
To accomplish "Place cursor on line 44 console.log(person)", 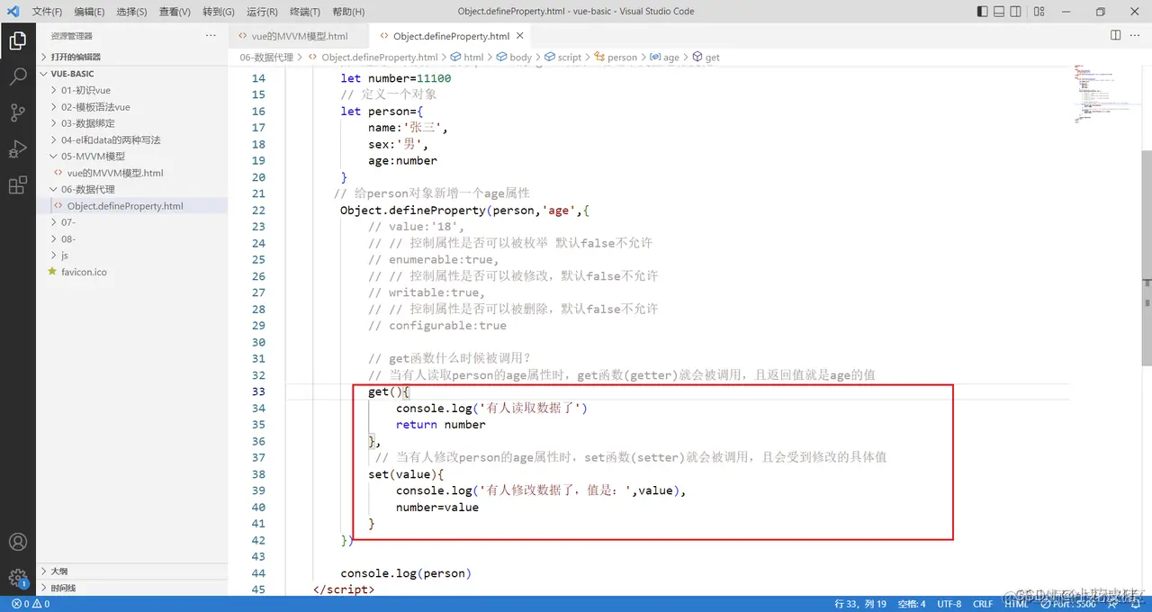I will pos(406,573).
